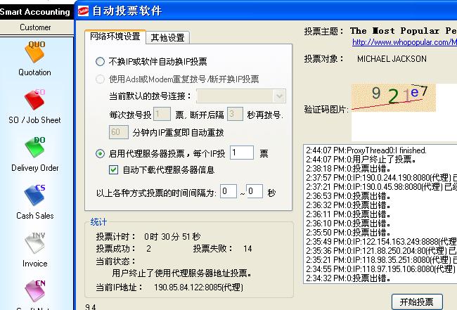The height and width of the screenshot is (310, 457).
Task: Click the Delivery Order icon
Action: (34, 149)
